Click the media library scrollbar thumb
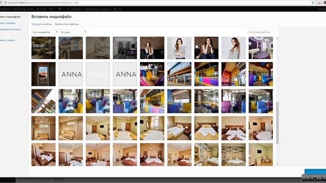Screen dimensions: 326x183 (277, 123)
